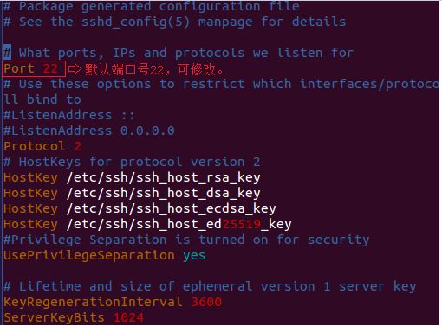This screenshot has width=442, height=326.
Task: Click the red arrow annotation icon
Action: click(x=75, y=69)
